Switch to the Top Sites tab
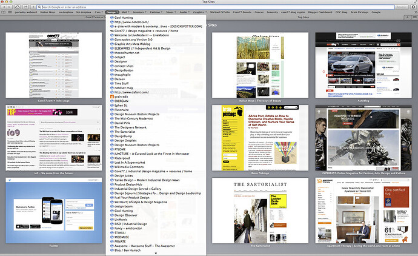This screenshot has width=418, height=256. 303,17
